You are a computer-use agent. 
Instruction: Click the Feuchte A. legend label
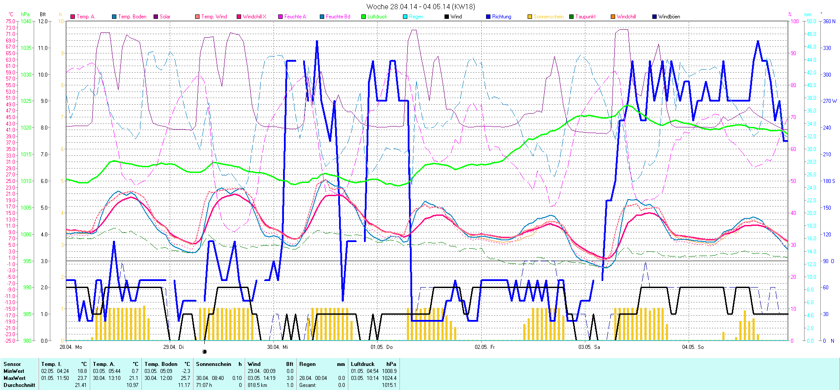[295, 17]
